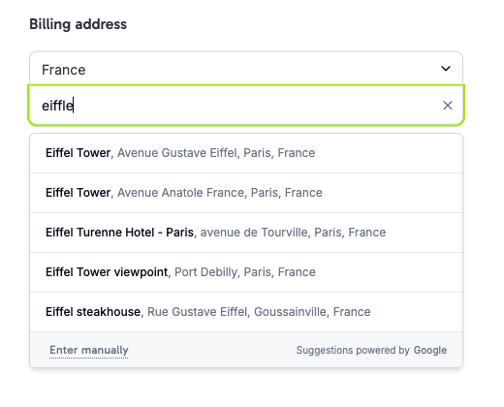This screenshot has height=407, width=504.
Task: Choose Eiffel Turenne Hotel - Paris suggestion
Action: 246,233
